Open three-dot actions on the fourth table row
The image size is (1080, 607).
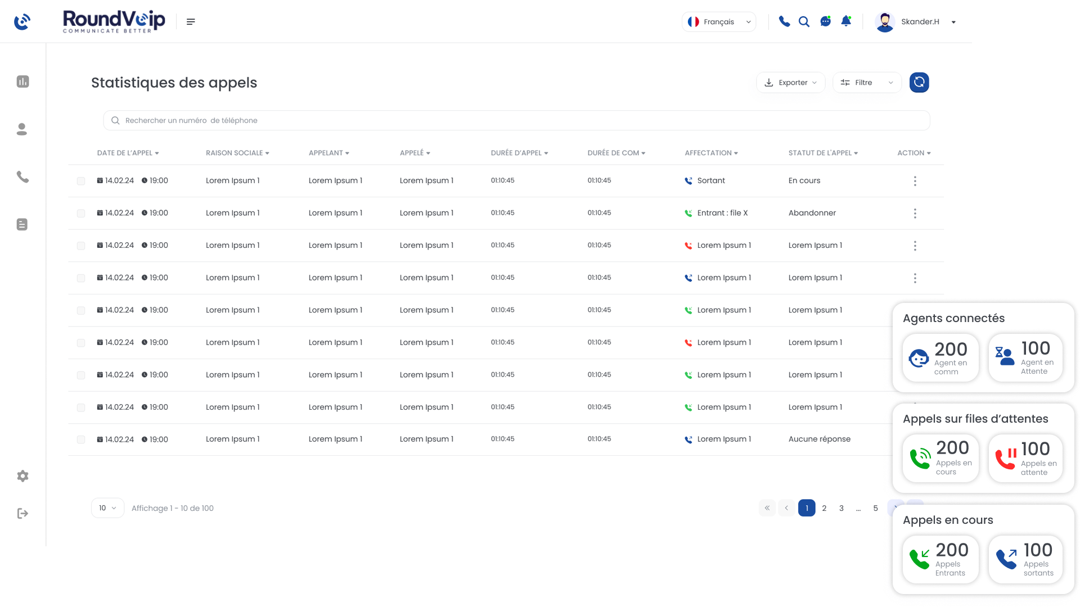[915, 278]
